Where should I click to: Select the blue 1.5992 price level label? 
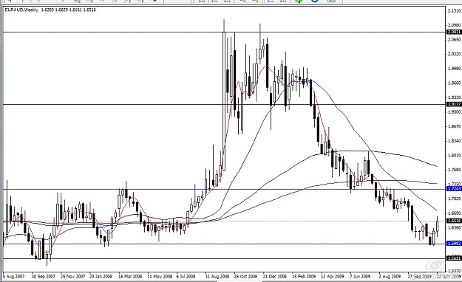click(454, 244)
